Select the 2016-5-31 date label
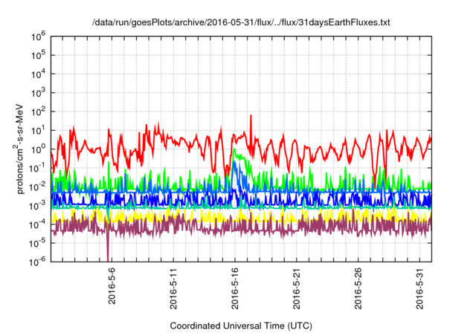This screenshot has height=333, width=476. click(x=419, y=288)
